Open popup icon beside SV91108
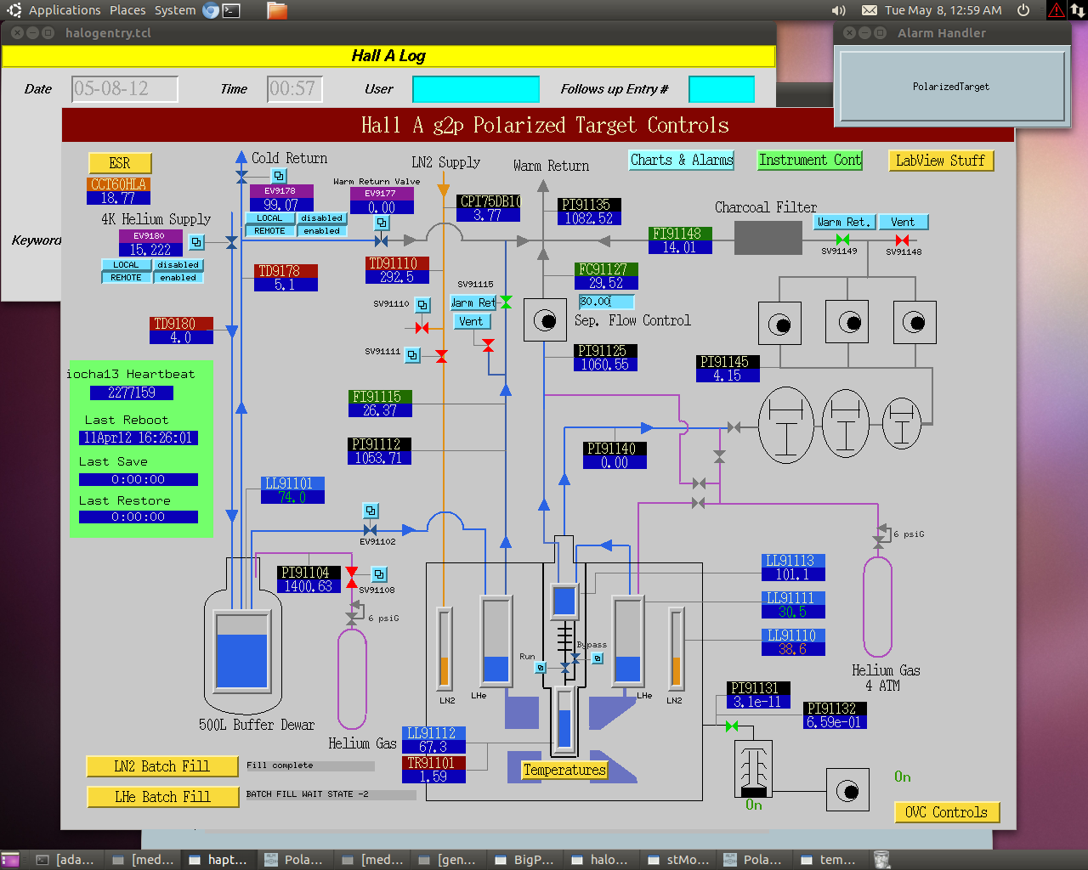 click(x=379, y=574)
